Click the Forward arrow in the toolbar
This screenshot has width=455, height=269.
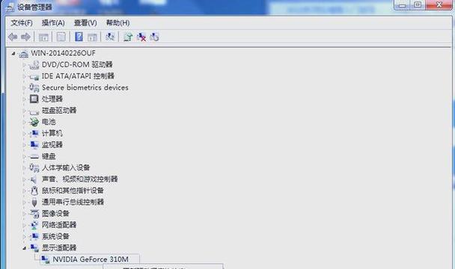tap(26, 37)
